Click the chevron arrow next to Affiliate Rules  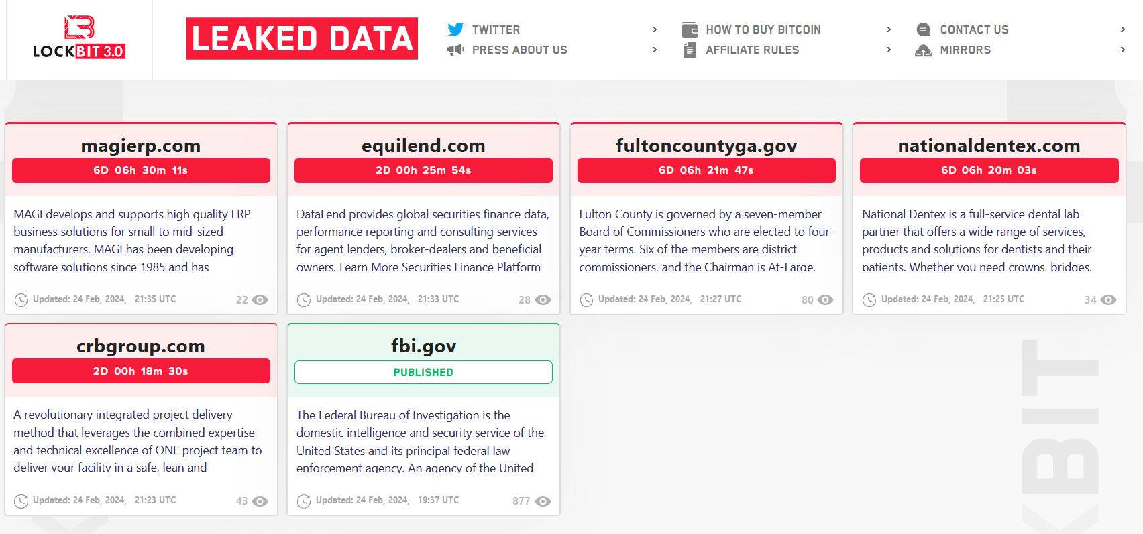click(x=889, y=50)
